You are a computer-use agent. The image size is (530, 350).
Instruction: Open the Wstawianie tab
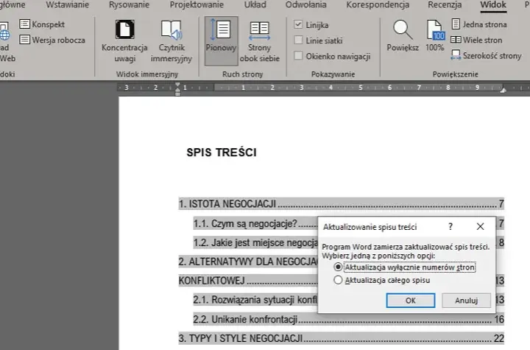(x=67, y=4)
